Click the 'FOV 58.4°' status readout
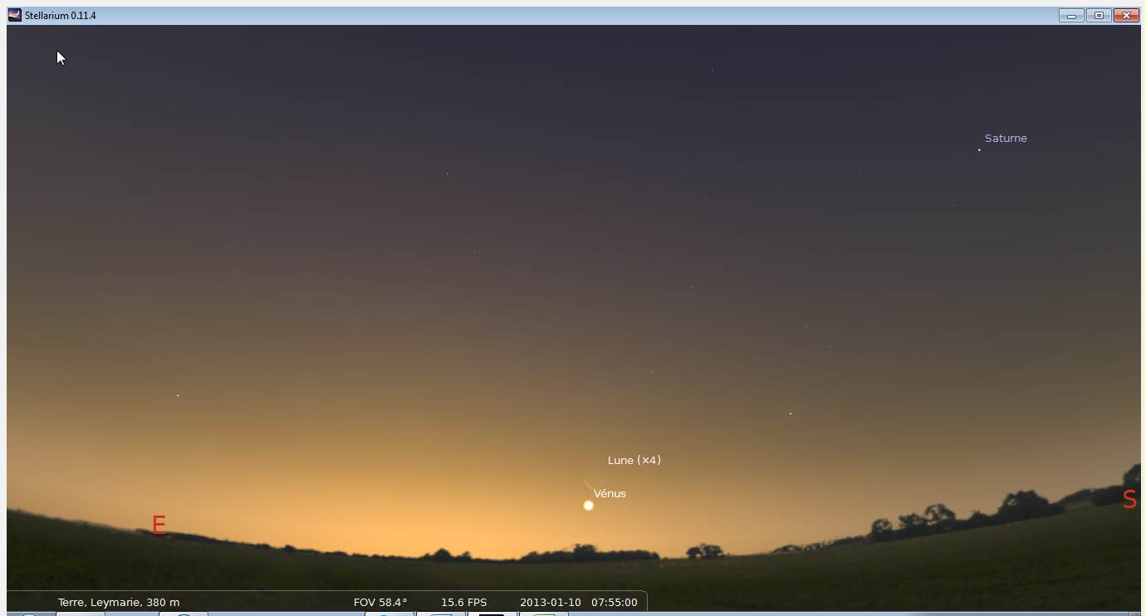Image resolution: width=1146 pixels, height=616 pixels. coord(380,603)
